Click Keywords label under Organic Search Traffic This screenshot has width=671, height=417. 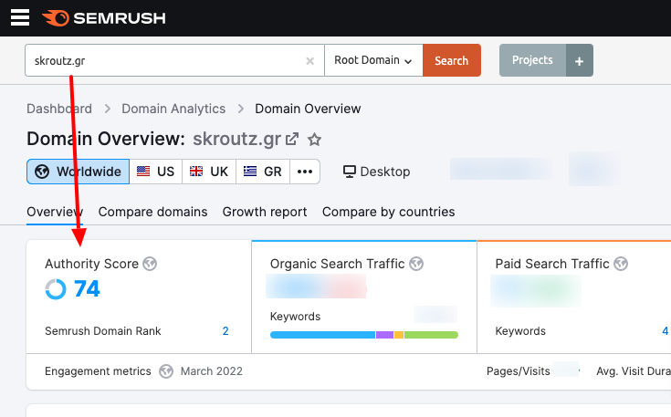pos(295,317)
